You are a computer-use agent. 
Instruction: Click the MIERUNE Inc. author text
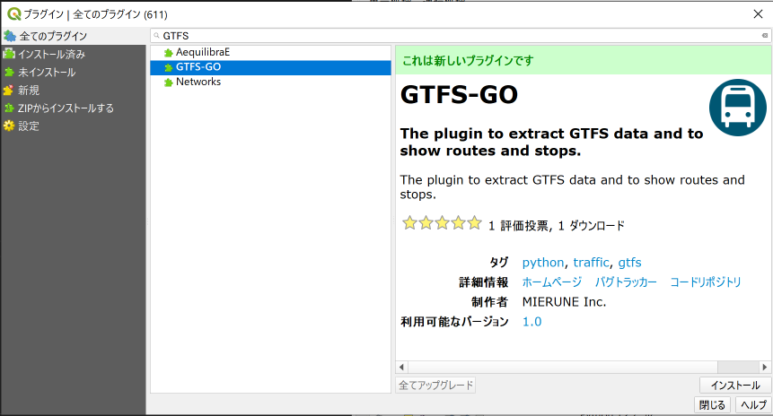point(564,302)
